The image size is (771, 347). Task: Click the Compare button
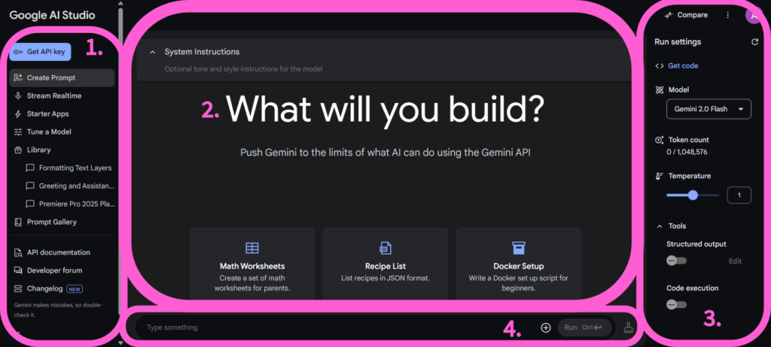point(685,15)
